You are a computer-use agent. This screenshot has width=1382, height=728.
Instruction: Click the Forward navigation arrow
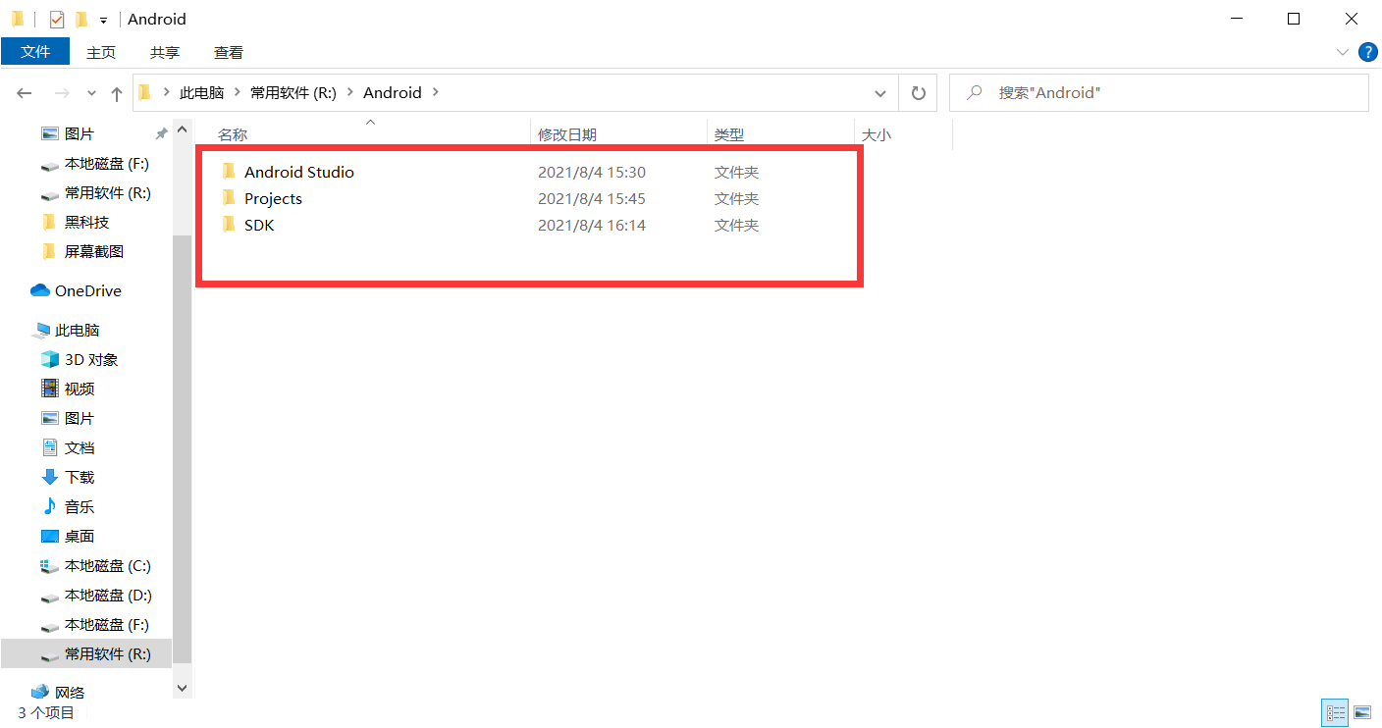pos(62,93)
